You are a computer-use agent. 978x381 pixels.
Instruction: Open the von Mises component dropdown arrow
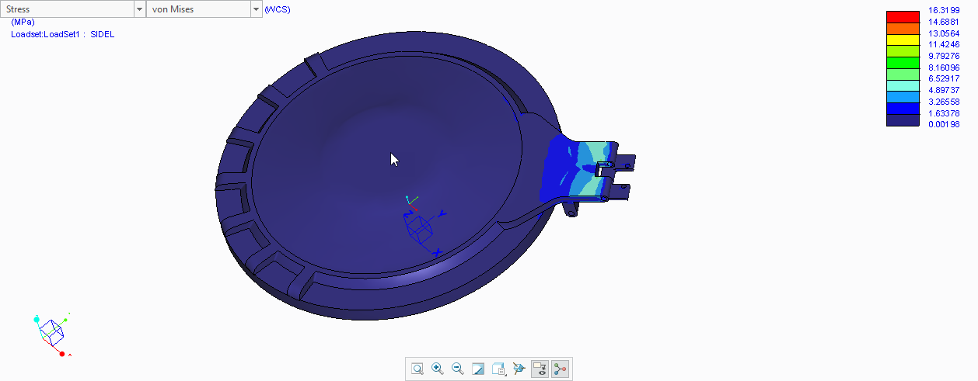(x=257, y=9)
